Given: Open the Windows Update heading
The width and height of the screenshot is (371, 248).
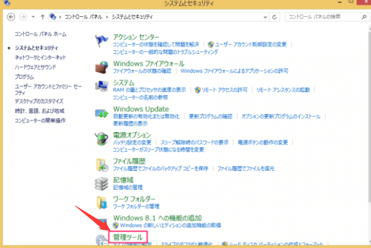Looking at the screenshot, I should 141,109.
